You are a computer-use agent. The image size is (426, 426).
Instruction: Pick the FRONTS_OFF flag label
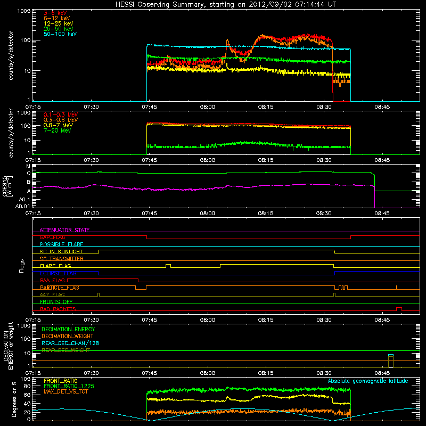coord(56,301)
